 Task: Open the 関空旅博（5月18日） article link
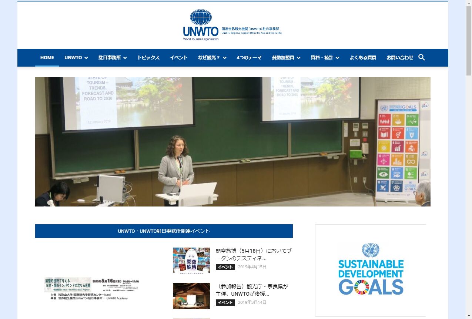point(254,254)
